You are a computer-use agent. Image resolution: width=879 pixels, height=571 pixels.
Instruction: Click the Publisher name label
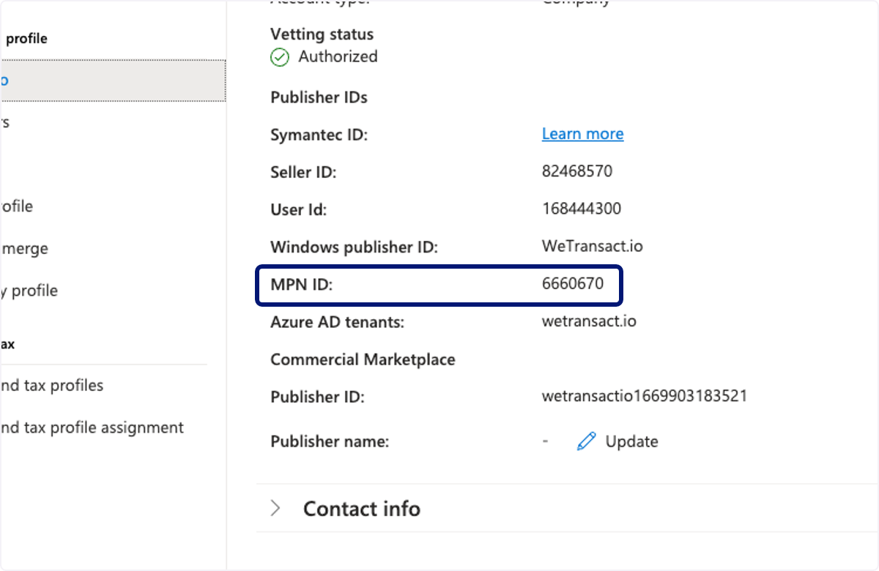point(330,442)
